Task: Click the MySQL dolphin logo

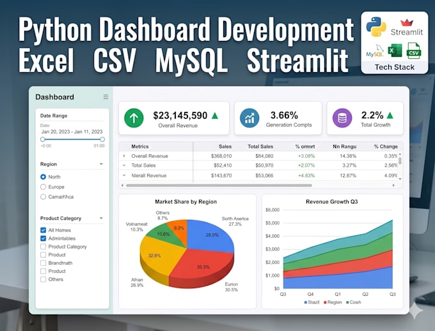Action: (x=375, y=50)
